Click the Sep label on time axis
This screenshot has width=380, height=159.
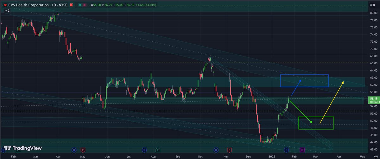point(178,156)
